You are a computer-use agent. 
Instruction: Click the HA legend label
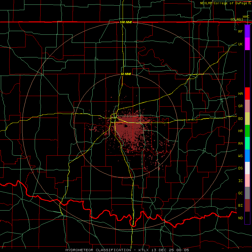pyautogui.click(x=240, y=94)
